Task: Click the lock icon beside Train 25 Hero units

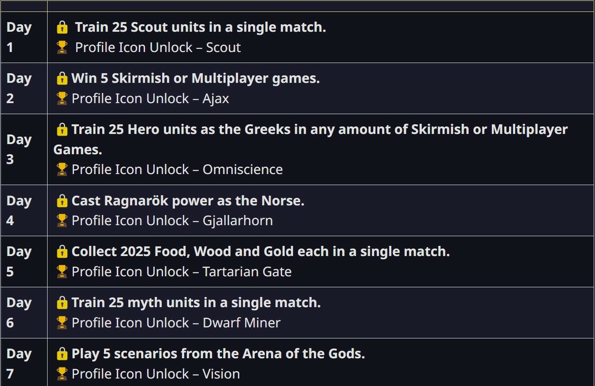Action: tap(62, 130)
